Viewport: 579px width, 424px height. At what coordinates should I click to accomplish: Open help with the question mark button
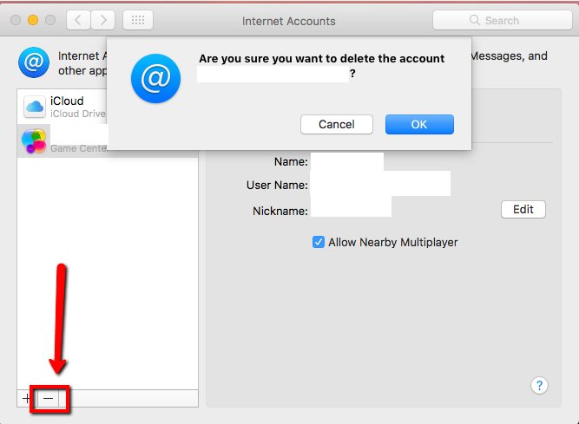[x=539, y=386]
